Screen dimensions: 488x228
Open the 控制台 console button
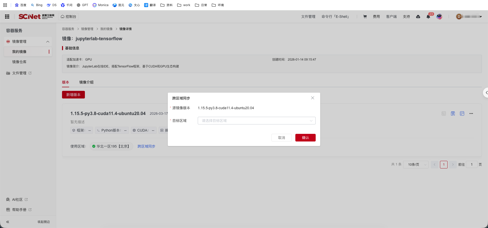[x=68, y=17]
